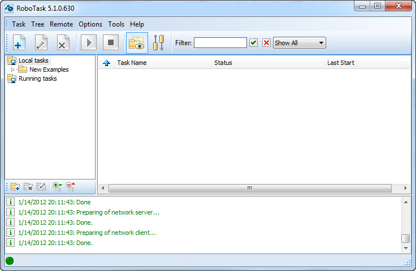
Task: Open the Tools menu
Action: (116, 24)
